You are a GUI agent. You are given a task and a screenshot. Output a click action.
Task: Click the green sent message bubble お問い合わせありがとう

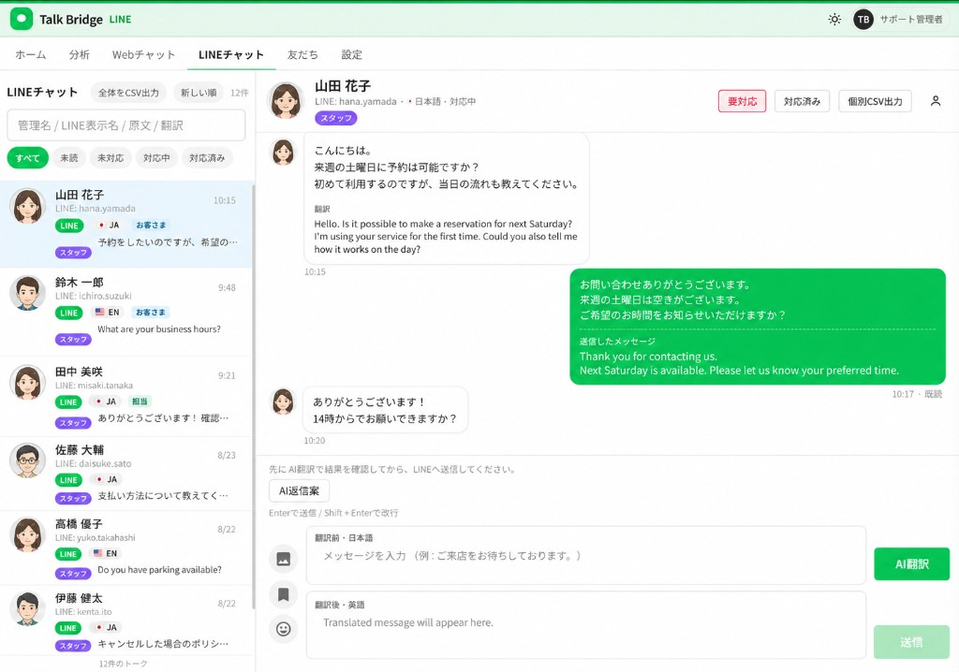(758, 327)
